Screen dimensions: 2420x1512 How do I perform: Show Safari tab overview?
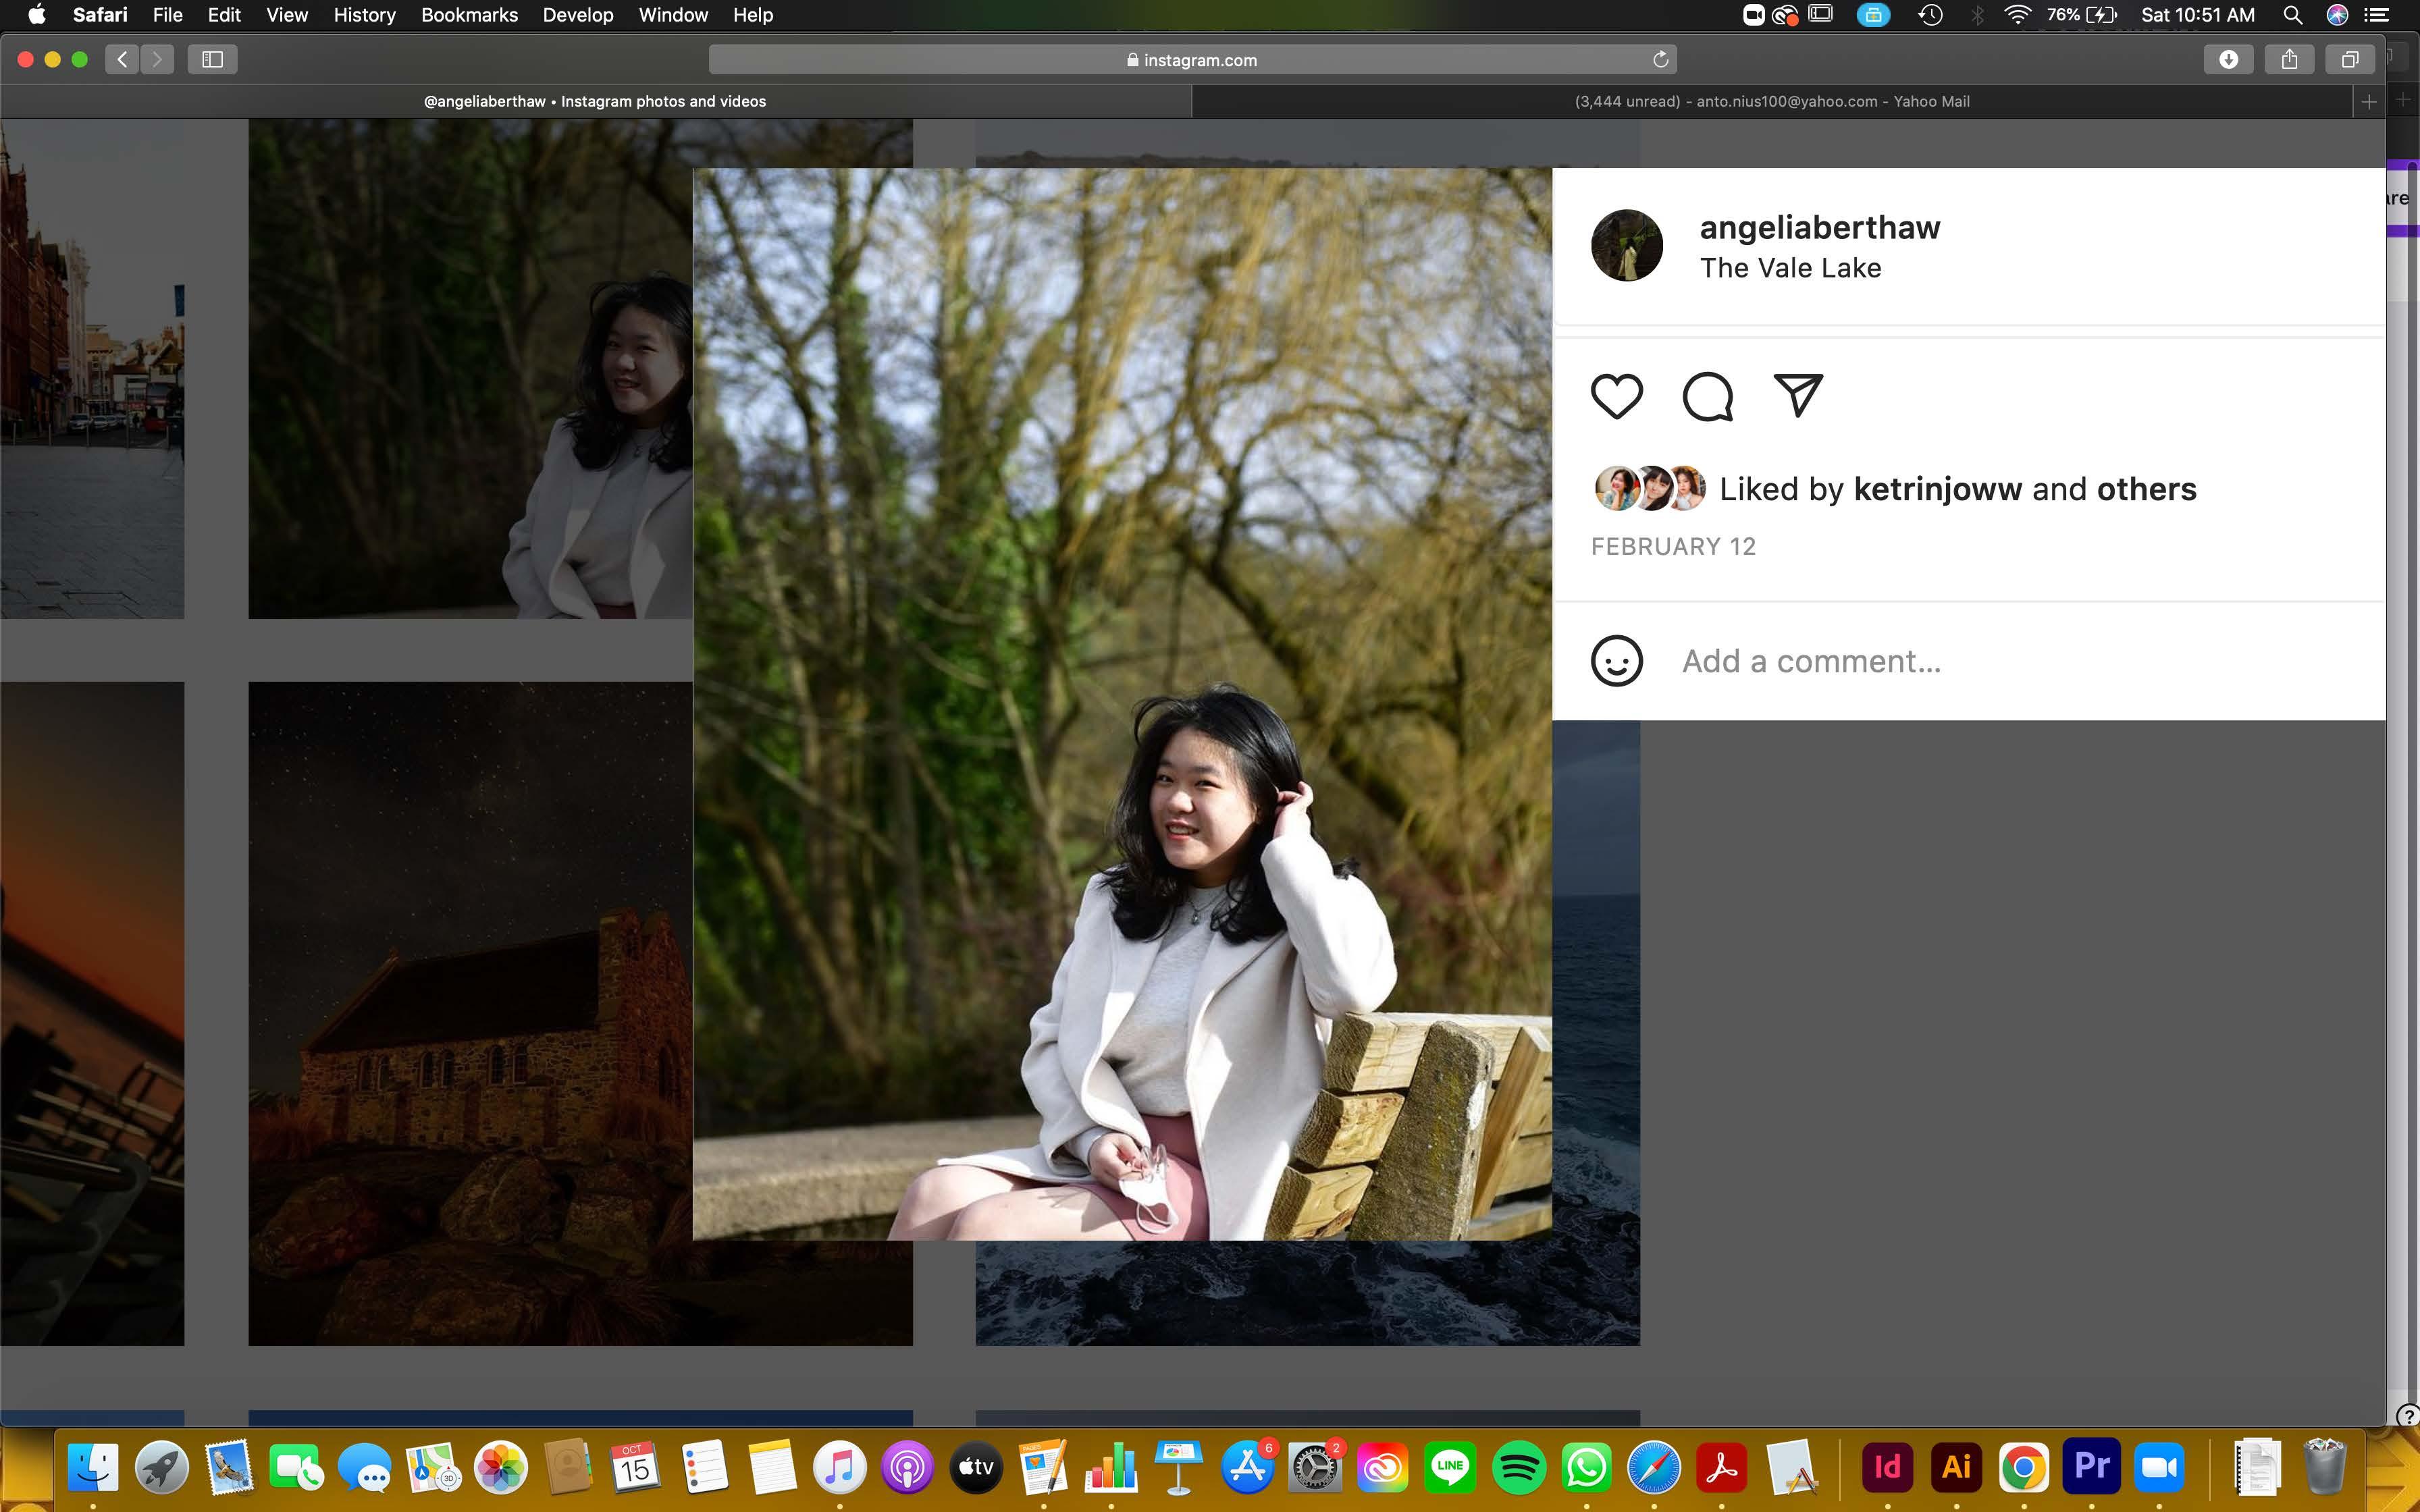pos(2350,60)
